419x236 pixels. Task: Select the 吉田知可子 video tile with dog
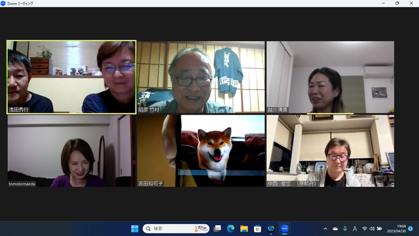201,151
